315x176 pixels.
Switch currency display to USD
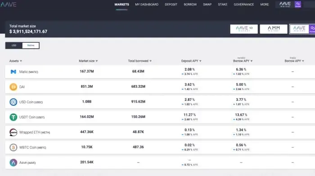[x=14, y=45]
